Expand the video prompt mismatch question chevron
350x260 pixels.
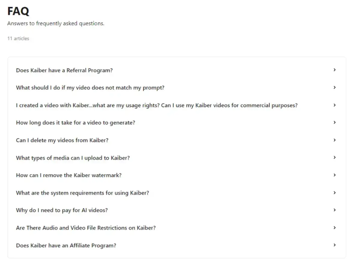pos(334,87)
